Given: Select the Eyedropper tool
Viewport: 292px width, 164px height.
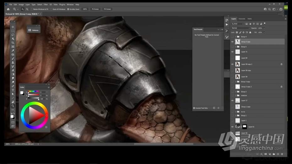Looking at the screenshot, I should point(13,50).
